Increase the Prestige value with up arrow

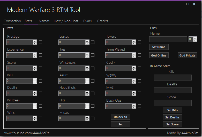[x=35, y=41]
